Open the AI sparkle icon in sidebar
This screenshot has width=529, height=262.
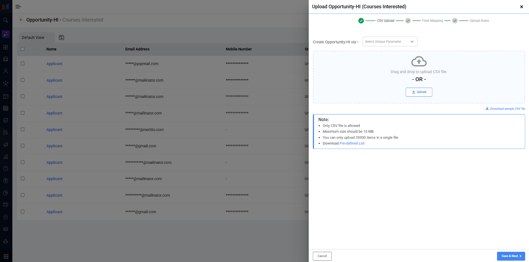(6, 34)
